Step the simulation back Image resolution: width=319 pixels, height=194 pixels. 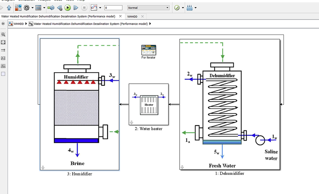tap(60, 8)
